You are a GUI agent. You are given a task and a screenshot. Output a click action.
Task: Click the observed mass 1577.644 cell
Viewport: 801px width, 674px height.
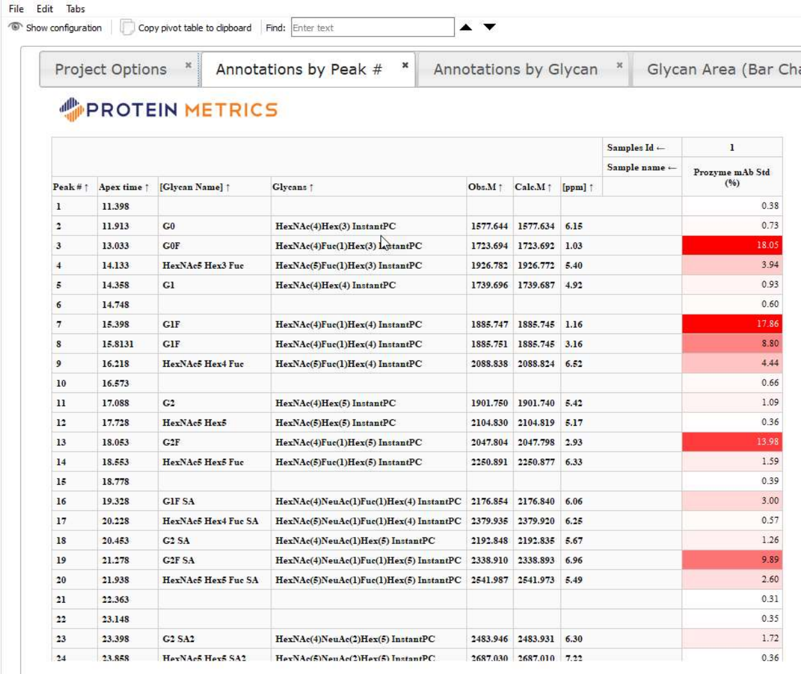(x=490, y=226)
